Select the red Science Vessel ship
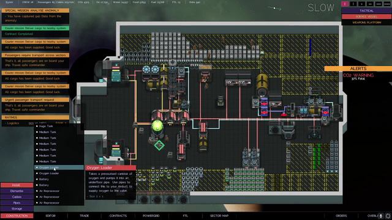Viewport: 392px width, 220px height. click(x=366, y=16)
